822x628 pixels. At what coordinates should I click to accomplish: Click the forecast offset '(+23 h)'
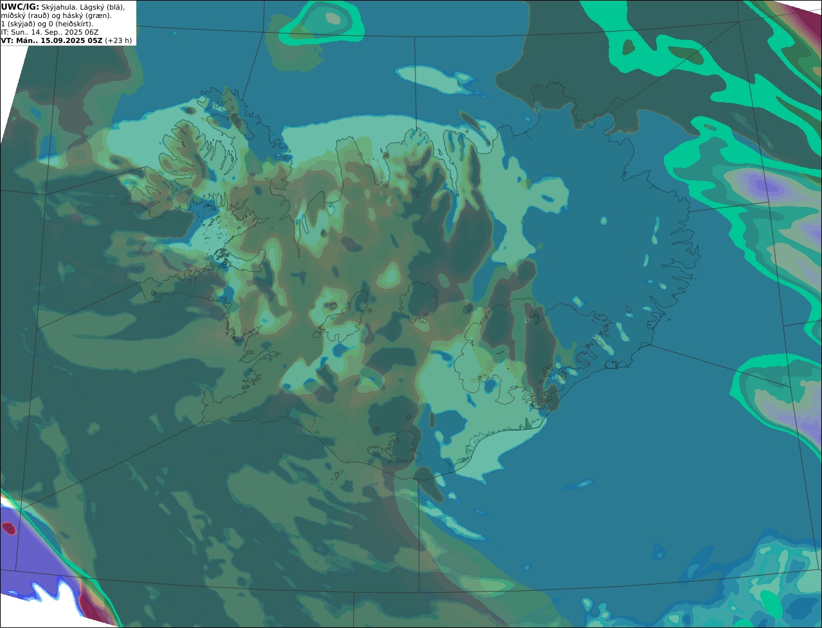(119, 40)
